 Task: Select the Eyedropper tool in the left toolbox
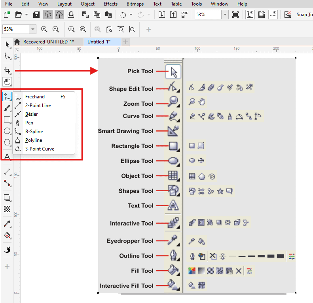pos(7,224)
